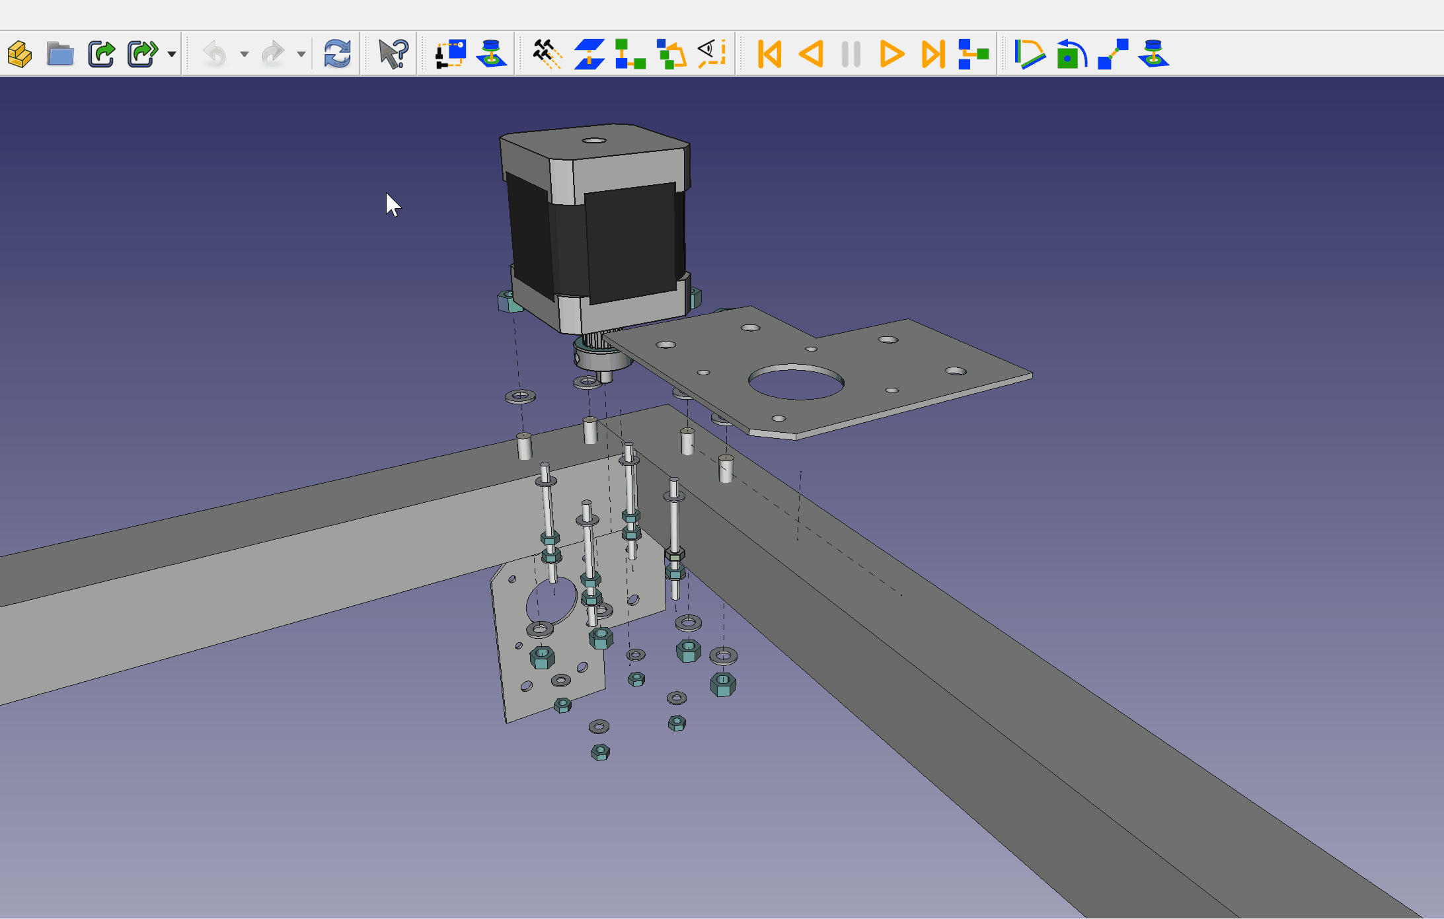Open the redo history dropdown arrow

pyautogui.click(x=301, y=54)
